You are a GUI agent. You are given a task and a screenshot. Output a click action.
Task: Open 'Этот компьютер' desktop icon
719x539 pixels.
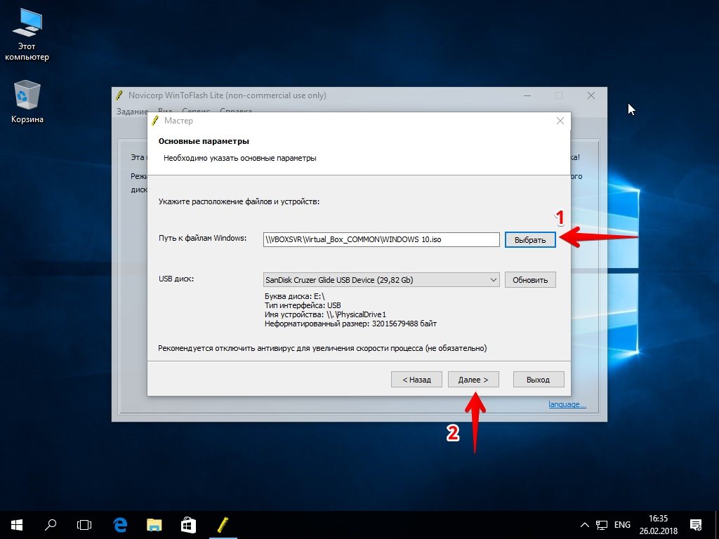tap(27, 35)
